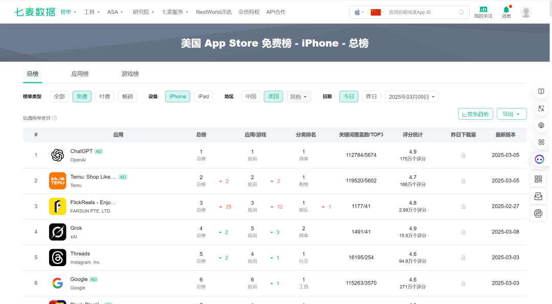This screenshot has width=552, height=304.
Task: Switch to the 总榜 tab
Action: tap(32, 74)
